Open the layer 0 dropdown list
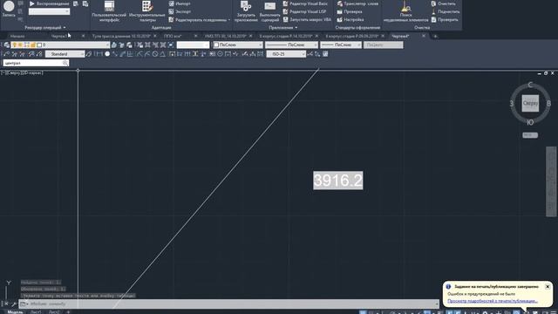 (60, 44)
